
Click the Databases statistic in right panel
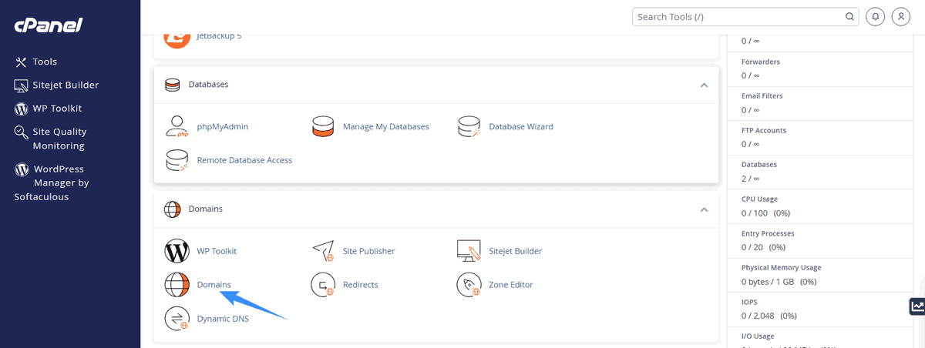[759, 165]
